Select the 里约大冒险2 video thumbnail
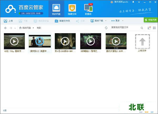158x114 pixels. 116,41
